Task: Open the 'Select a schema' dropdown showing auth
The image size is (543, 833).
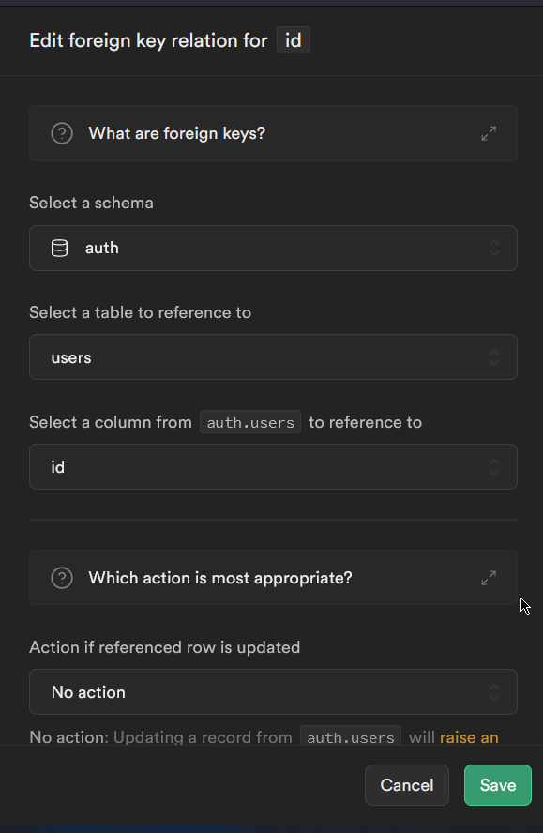Action: pyautogui.click(x=273, y=248)
